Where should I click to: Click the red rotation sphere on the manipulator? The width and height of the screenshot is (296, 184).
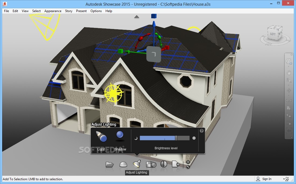[x=141, y=39]
